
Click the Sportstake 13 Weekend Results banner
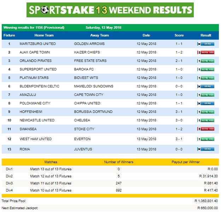[x=110, y=10]
